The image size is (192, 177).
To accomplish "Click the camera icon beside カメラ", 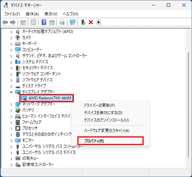I will pyautogui.click(x=18, y=37).
